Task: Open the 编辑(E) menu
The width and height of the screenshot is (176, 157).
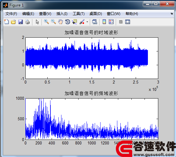Action: (28, 14)
